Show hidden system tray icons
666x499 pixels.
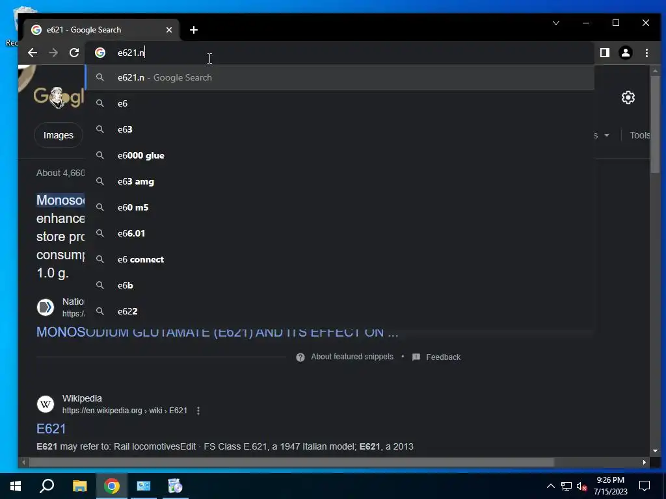point(550,486)
